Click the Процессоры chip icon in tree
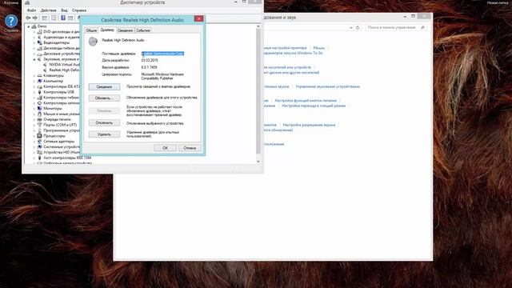The height and width of the screenshot is (288, 512). 39,136
